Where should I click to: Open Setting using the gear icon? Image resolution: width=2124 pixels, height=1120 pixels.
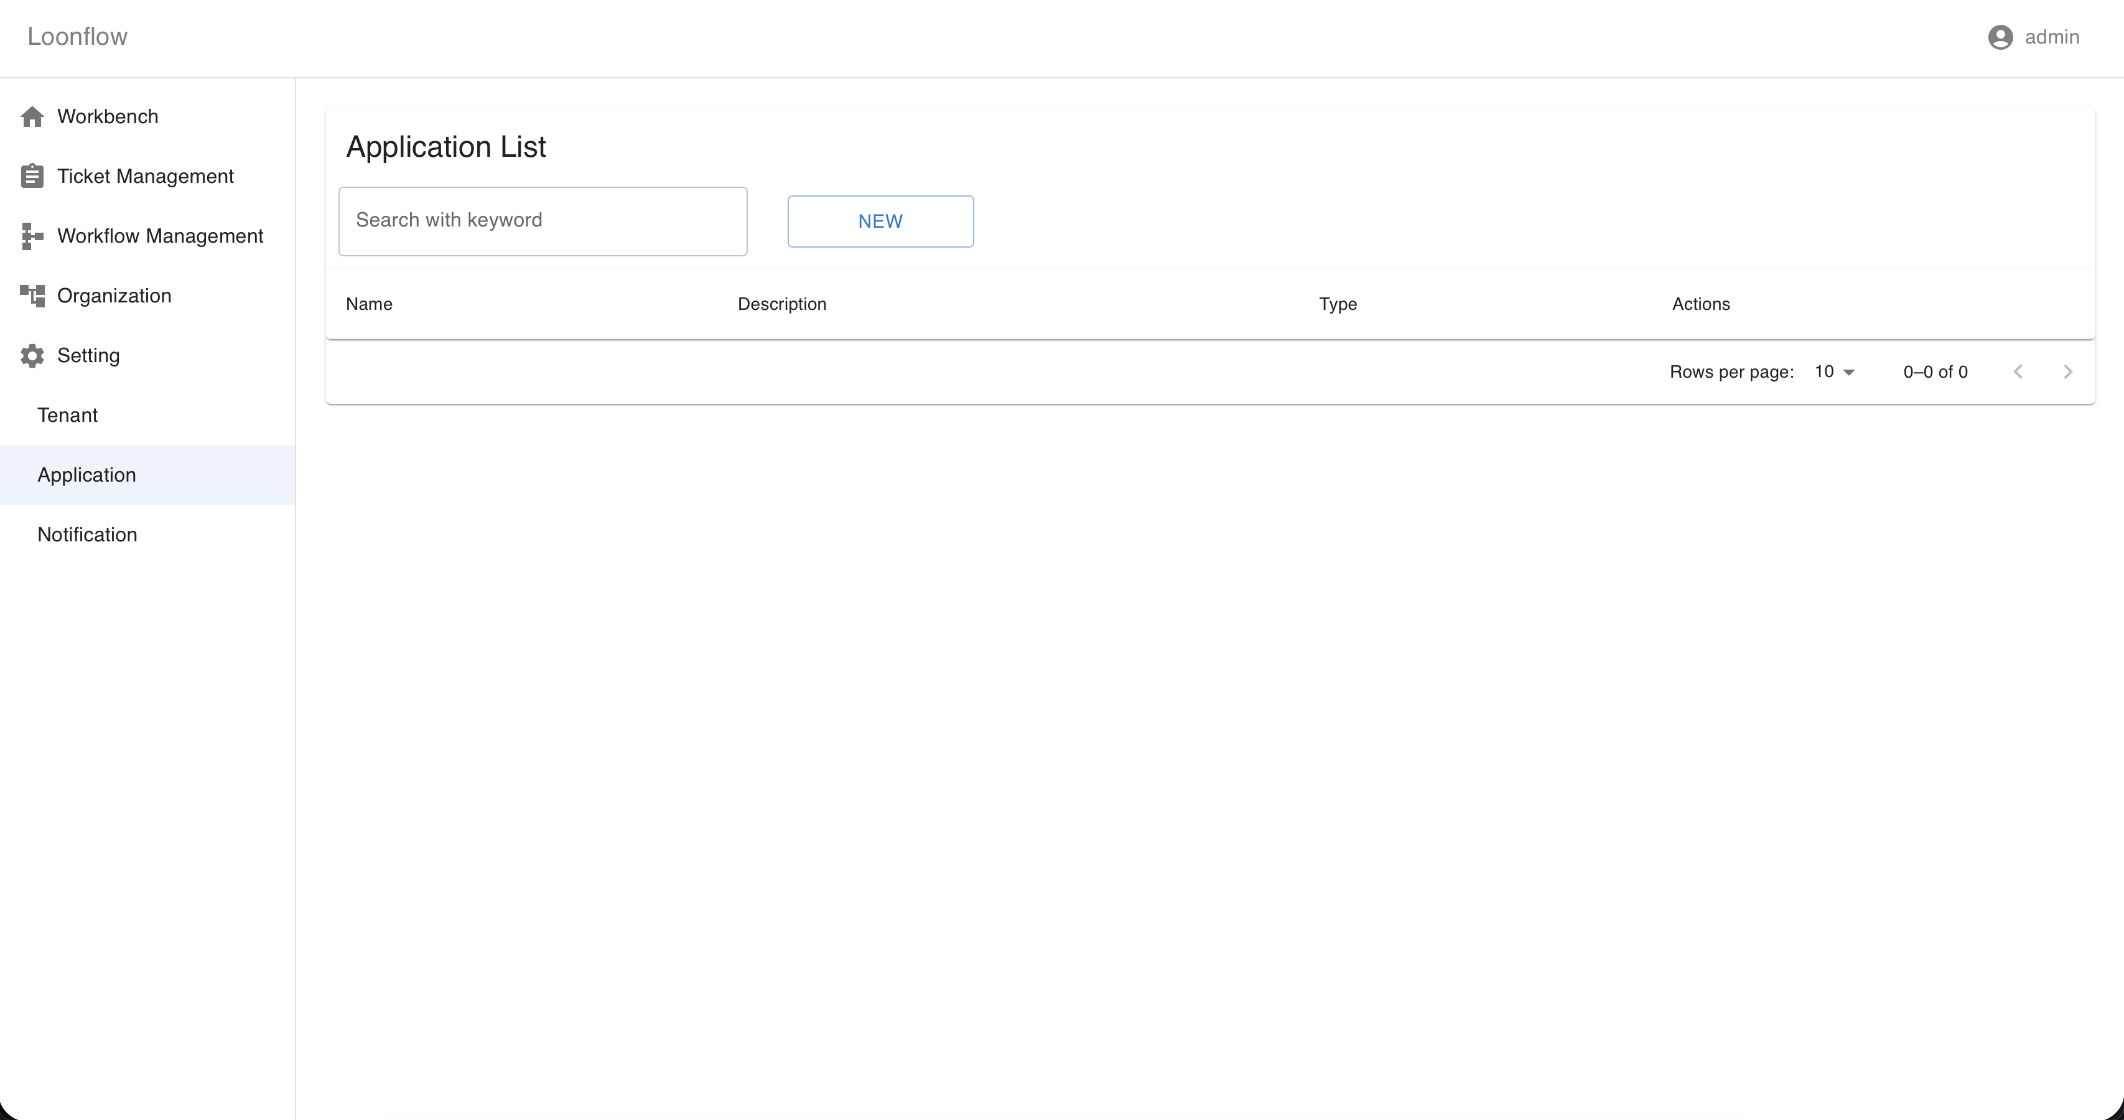click(32, 355)
